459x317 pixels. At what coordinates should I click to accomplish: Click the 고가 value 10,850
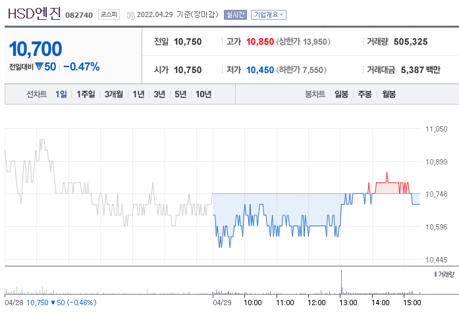(260, 42)
